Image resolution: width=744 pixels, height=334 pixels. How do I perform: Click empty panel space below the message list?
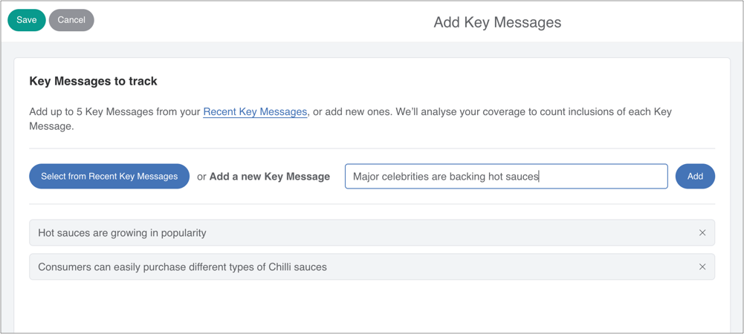(x=372, y=308)
